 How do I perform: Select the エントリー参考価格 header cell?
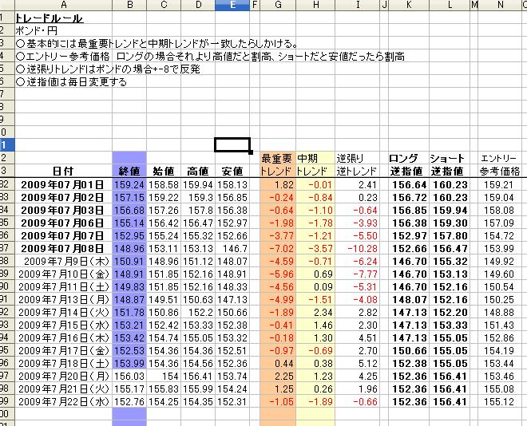pos(500,165)
